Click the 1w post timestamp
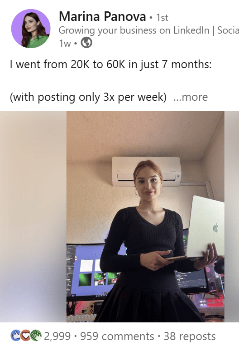The width and height of the screenshot is (239, 346). point(65,43)
